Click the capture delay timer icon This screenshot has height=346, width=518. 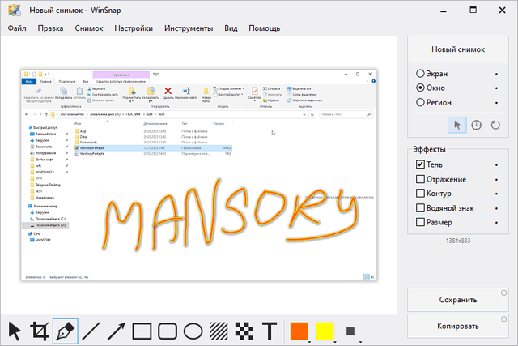click(477, 125)
